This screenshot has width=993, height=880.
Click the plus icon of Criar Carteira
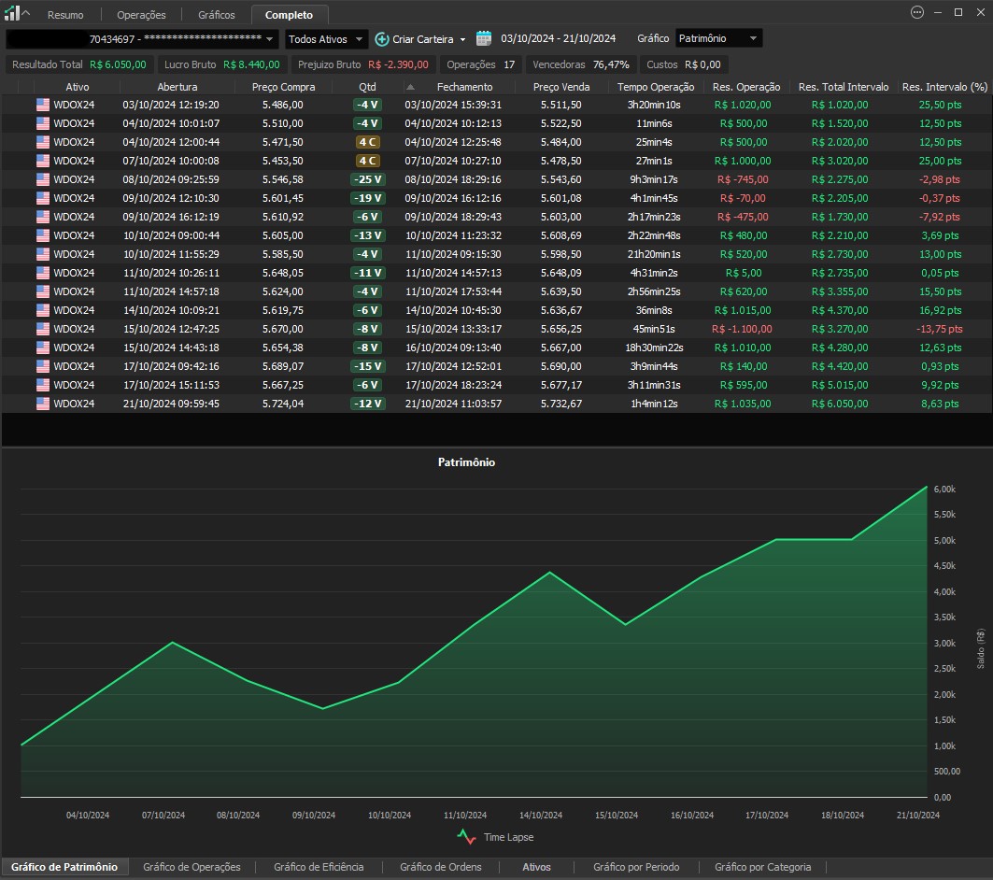click(382, 39)
